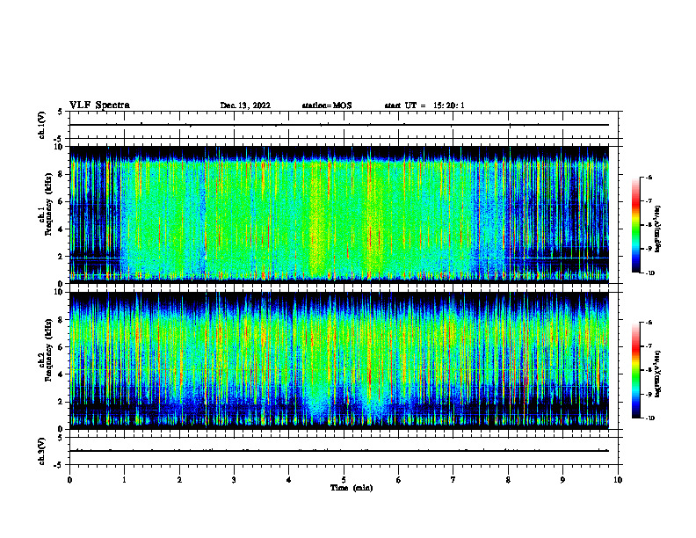This screenshot has height=538, width=696.
Task: Click the '-6' value on ch.1 colorbar
Action: (x=648, y=177)
